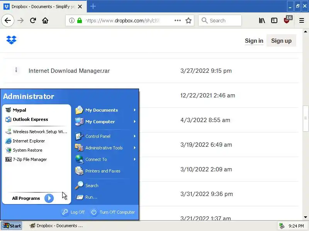Open Control Panel entry
Viewport: 309px width, 231px height.
(x=105, y=136)
